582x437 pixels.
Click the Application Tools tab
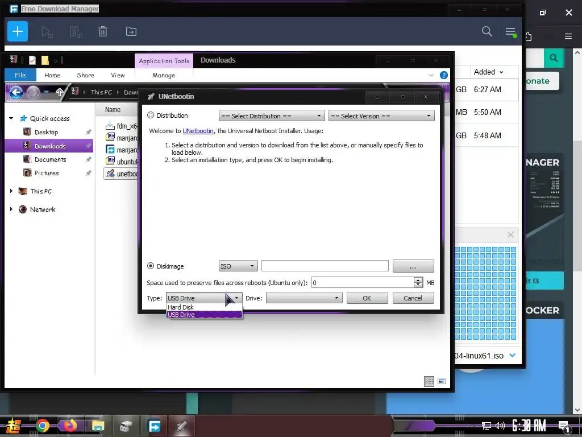[164, 61]
